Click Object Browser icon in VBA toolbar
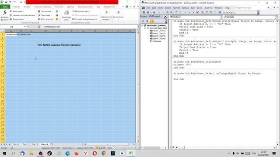The height and width of the screenshot is (157, 280). tap(211, 12)
